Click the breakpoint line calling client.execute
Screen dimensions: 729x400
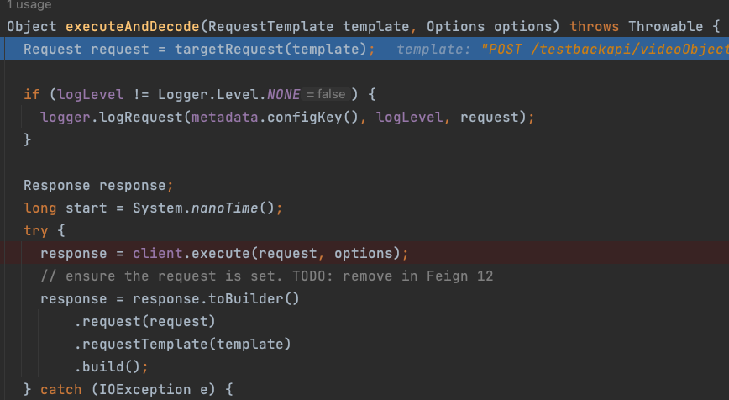point(224,253)
